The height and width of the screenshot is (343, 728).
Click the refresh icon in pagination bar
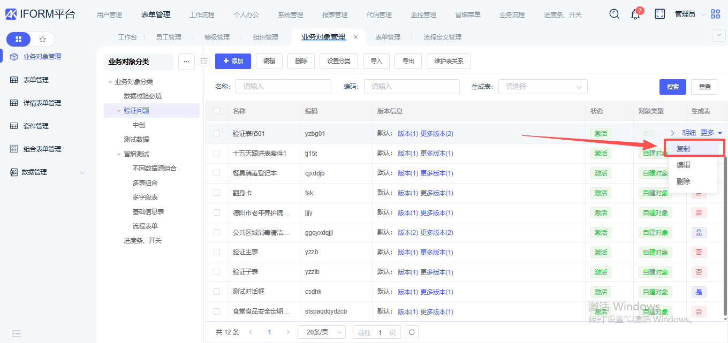tap(411, 332)
